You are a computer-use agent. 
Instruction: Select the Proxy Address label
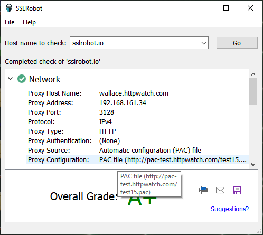[50, 103]
